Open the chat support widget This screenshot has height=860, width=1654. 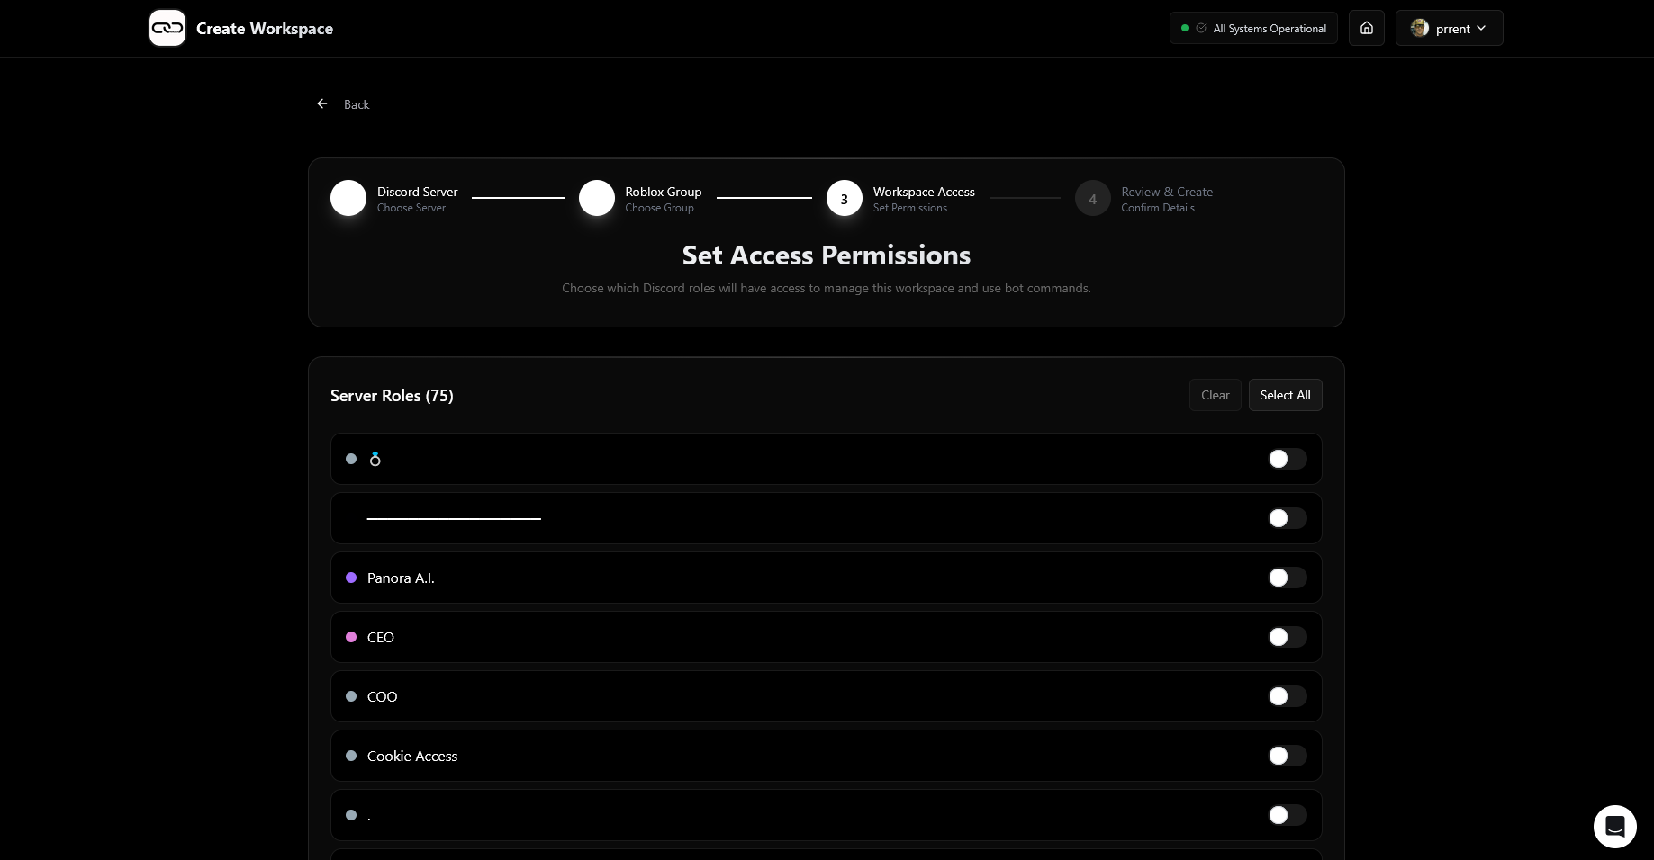[x=1614, y=826]
